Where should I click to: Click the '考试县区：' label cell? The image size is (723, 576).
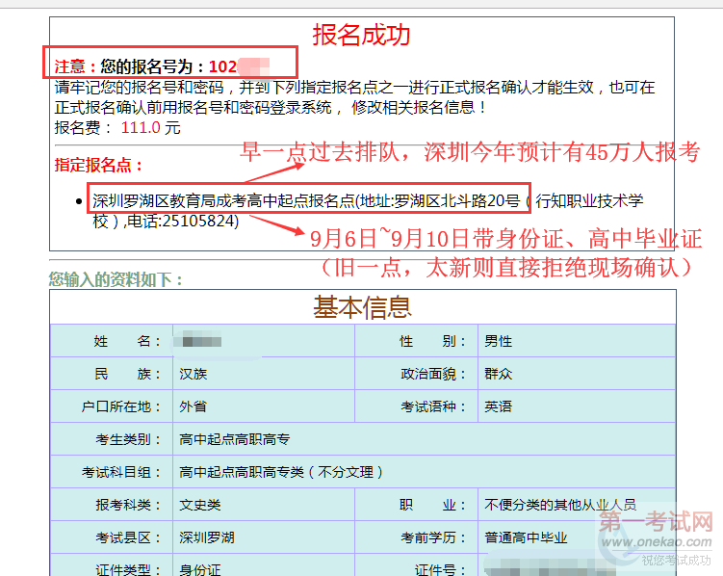coord(112,537)
